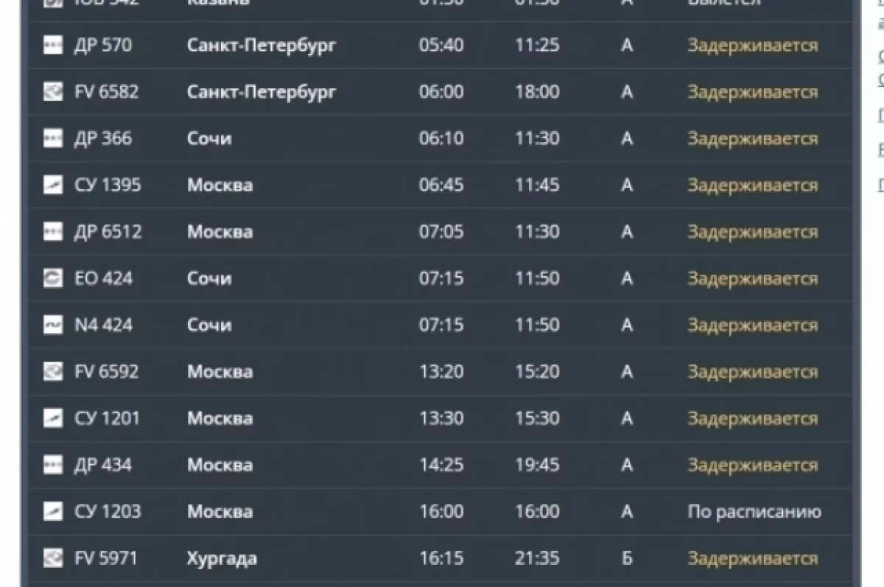
Task: Click the airline logo beside FV 6582
Action: click(x=52, y=92)
